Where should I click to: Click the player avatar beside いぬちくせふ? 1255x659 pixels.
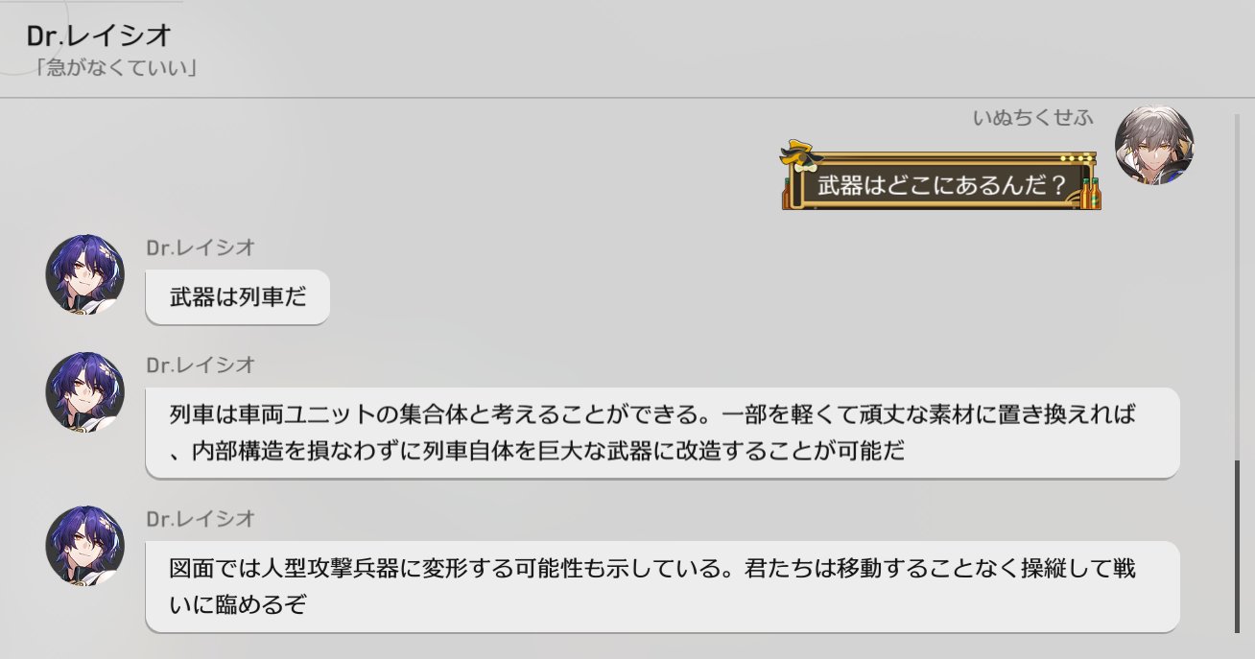point(1154,145)
